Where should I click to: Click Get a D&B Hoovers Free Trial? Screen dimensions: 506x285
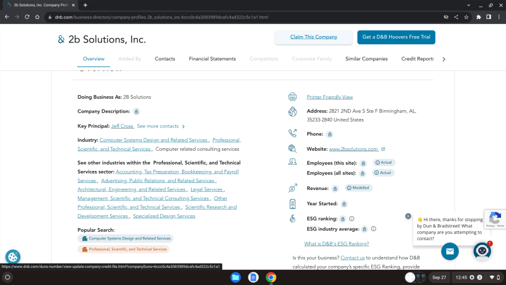click(396, 37)
